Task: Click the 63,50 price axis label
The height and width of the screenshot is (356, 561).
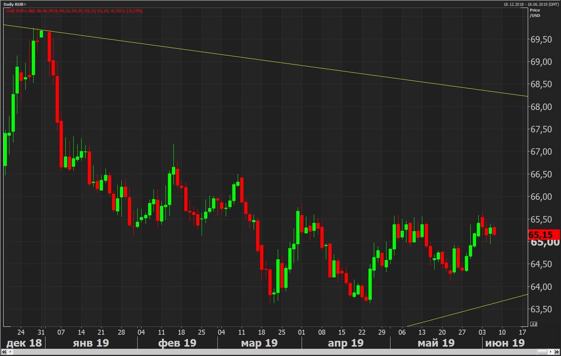Action: 541,309
